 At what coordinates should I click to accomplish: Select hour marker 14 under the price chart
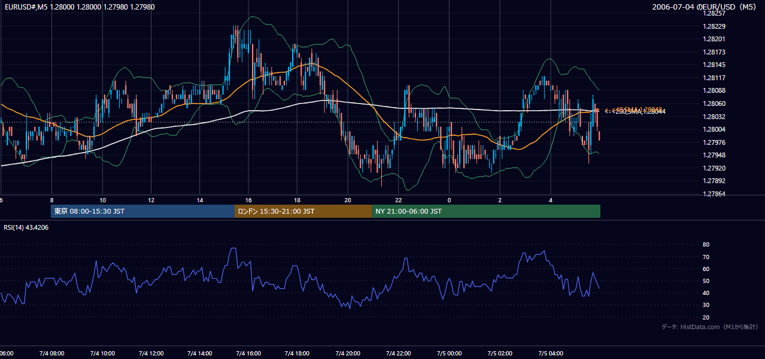pyautogui.click(x=200, y=200)
